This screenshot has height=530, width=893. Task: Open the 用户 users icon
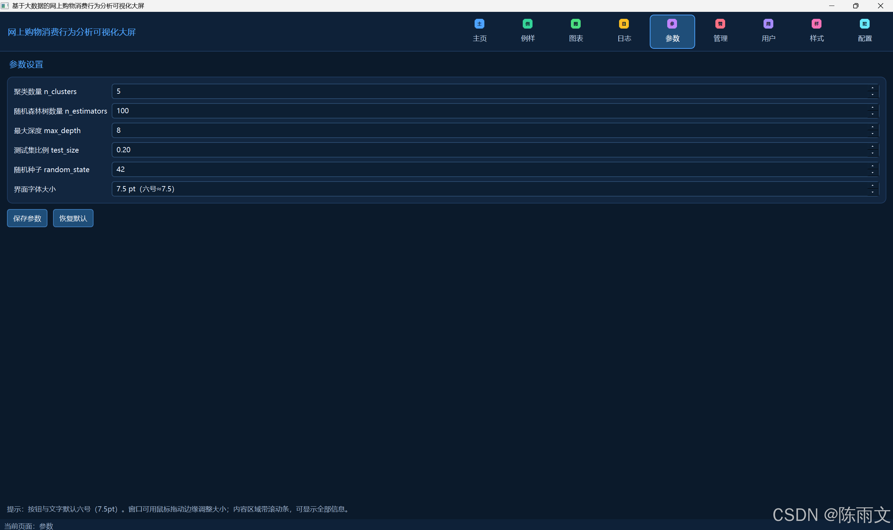click(768, 24)
